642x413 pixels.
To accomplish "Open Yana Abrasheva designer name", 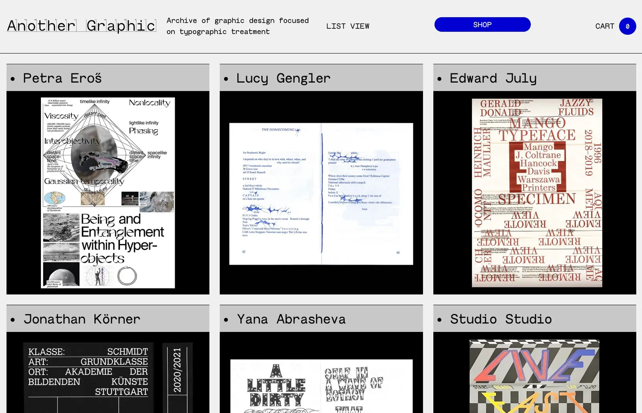I will click(x=291, y=319).
